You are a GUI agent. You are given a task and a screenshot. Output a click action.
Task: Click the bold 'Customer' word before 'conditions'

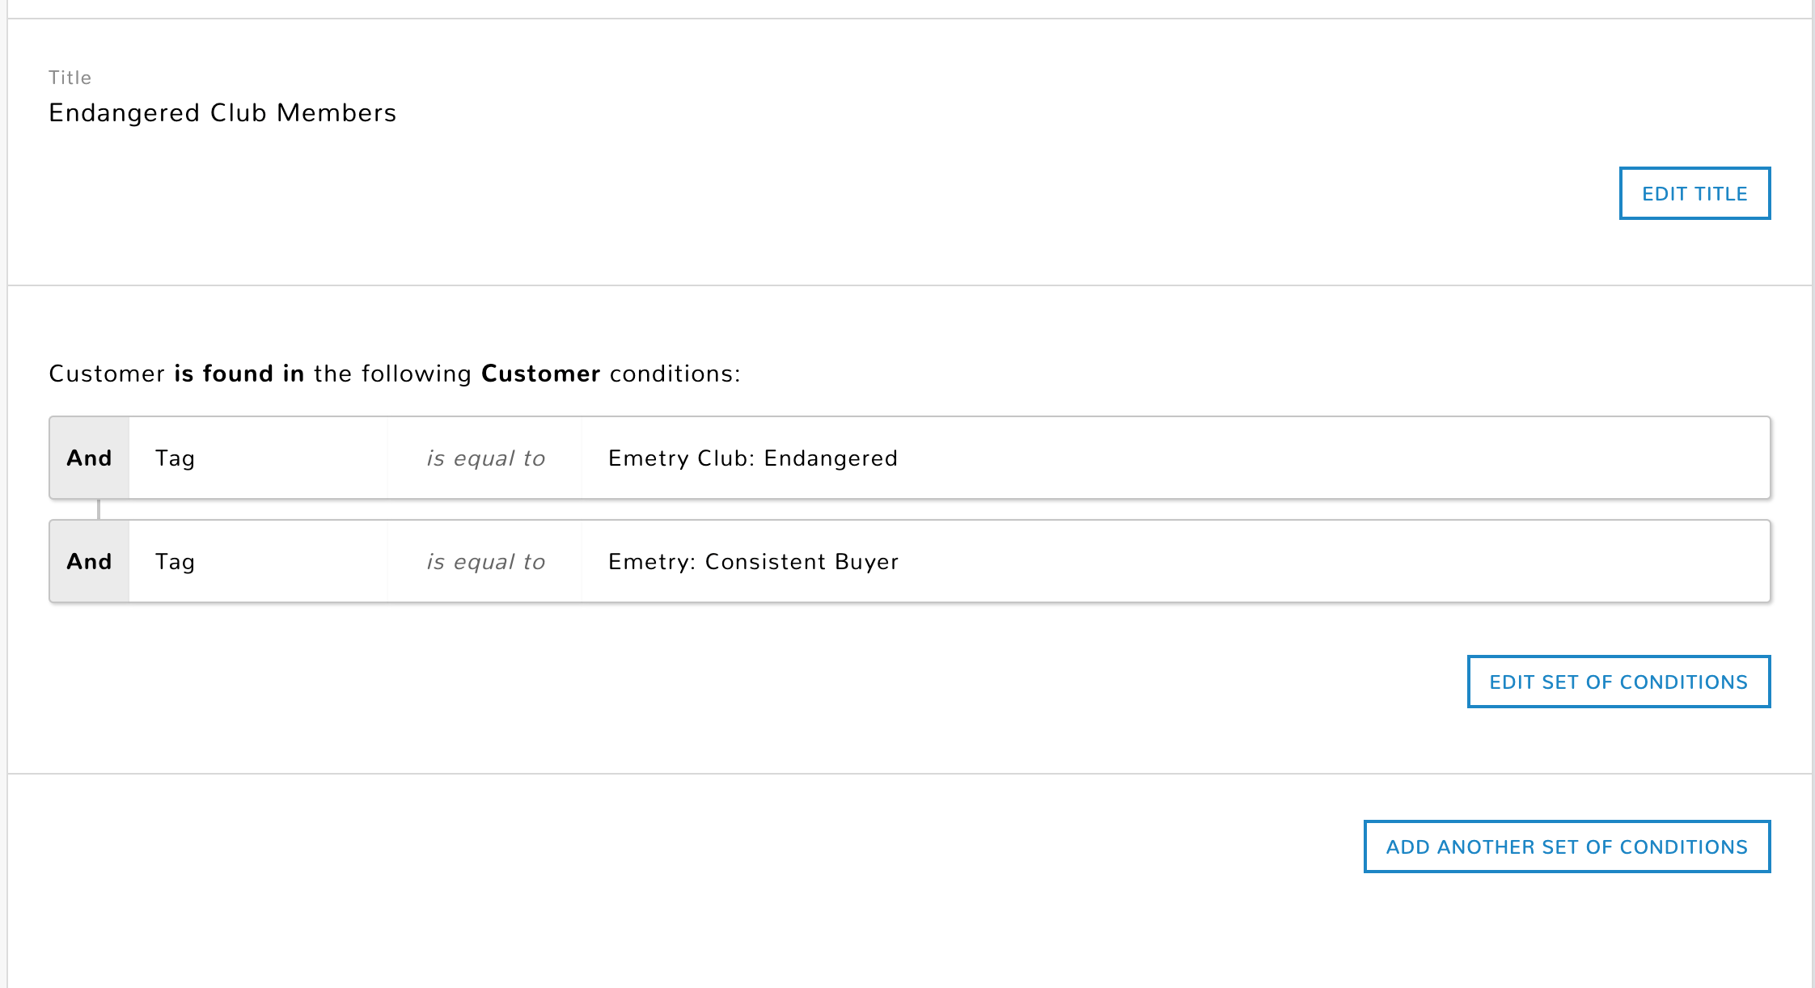pos(540,374)
